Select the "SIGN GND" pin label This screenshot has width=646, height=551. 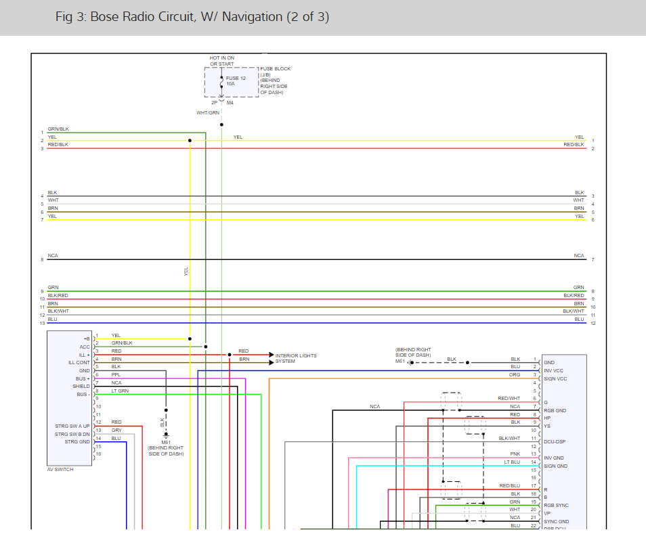[x=555, y=466]
